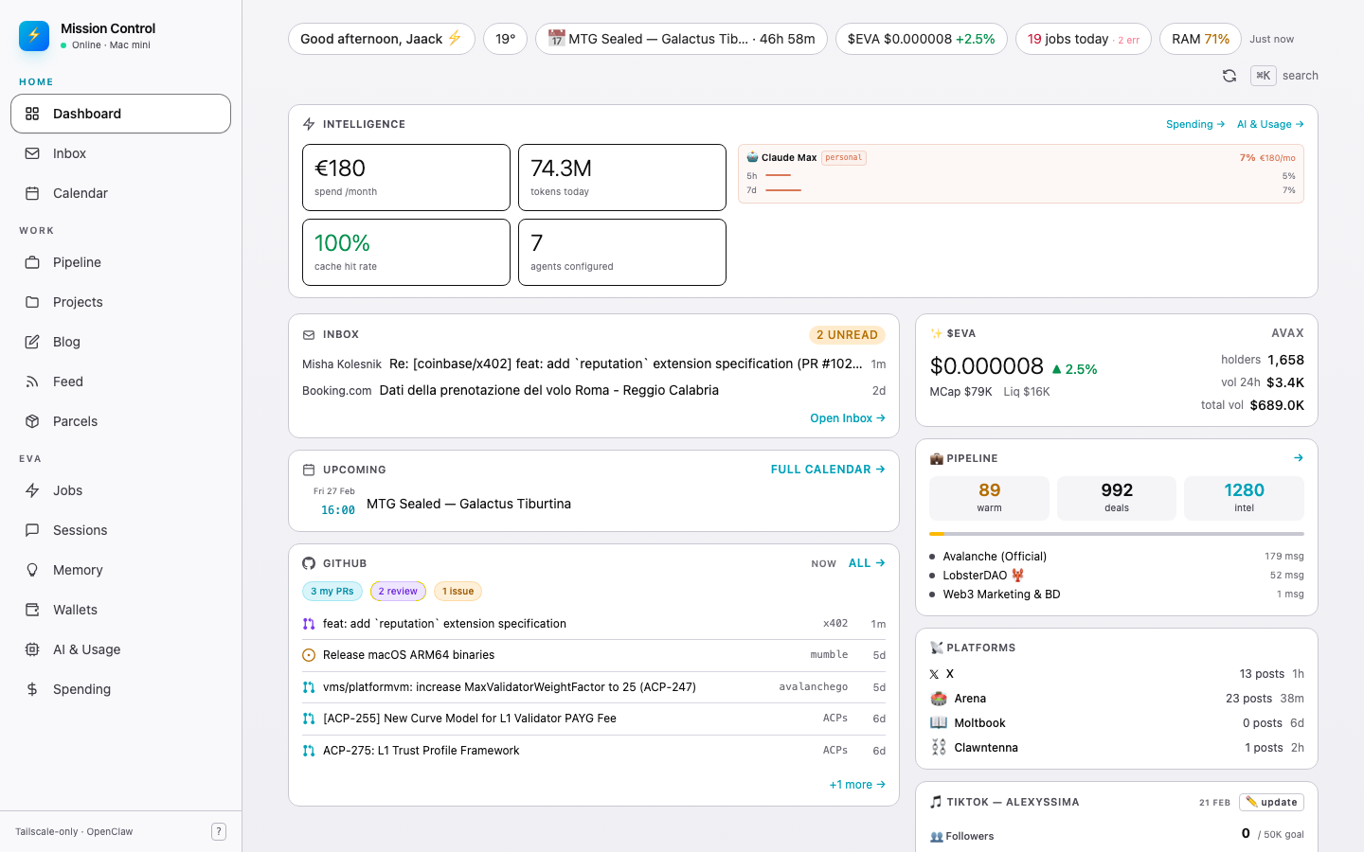Open the FULL CALENDAR link
The image size is (1364, 852).
(828, 470)
